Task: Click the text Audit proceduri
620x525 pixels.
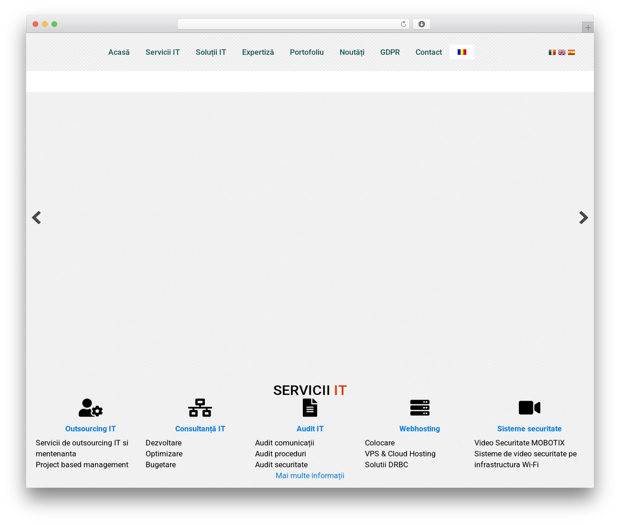Action: (280, 454)
